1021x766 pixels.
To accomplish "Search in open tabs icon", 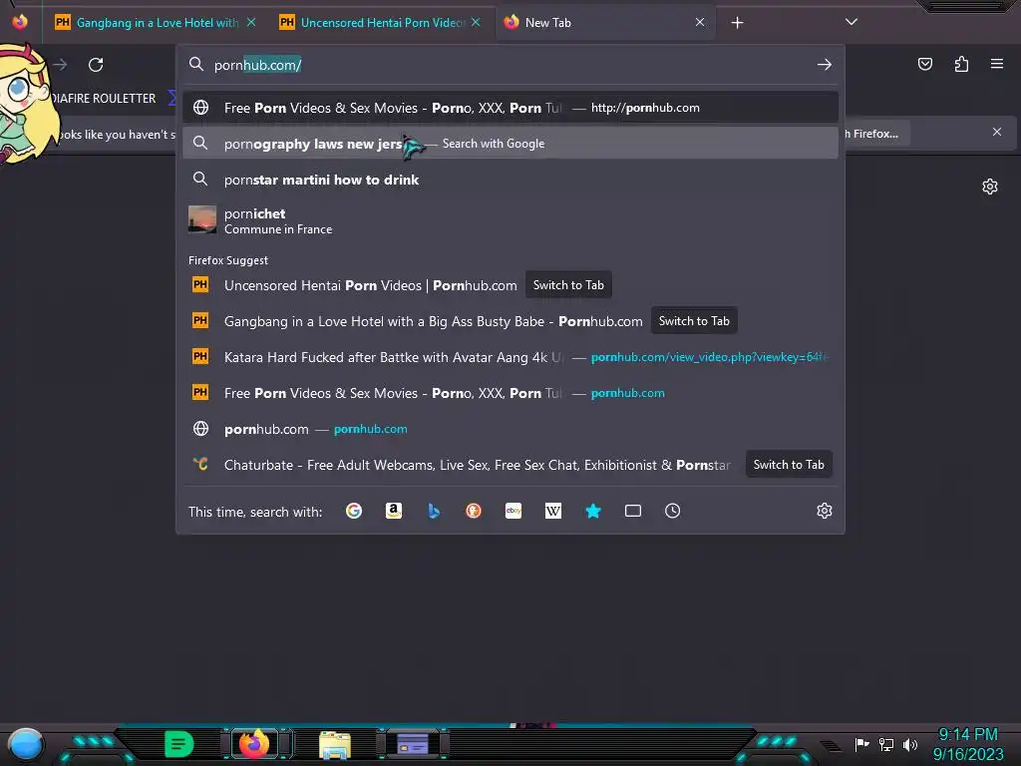I will (633, 511).
